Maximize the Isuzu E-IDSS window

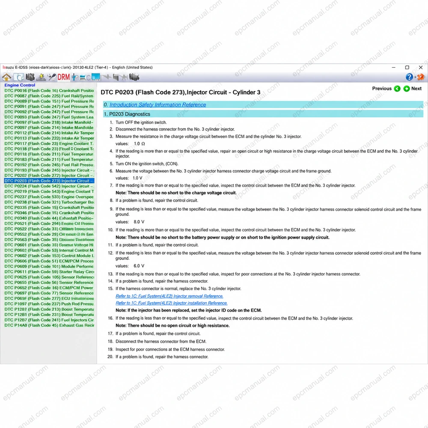click(407, 68)
